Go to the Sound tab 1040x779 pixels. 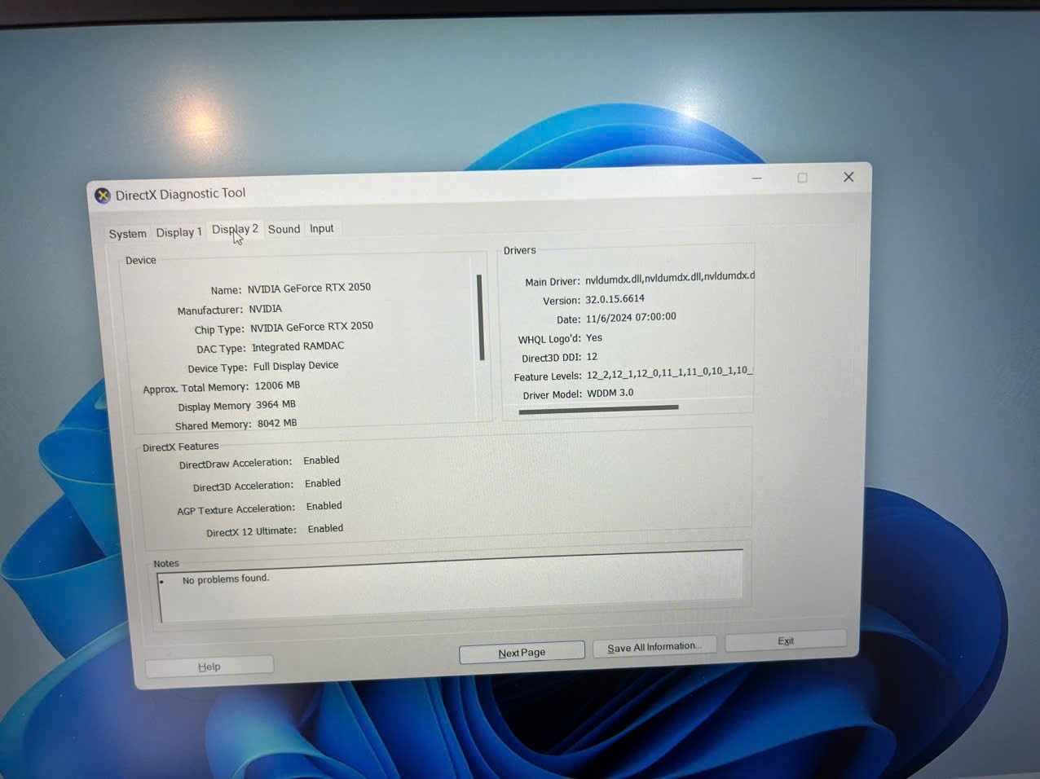pyautogui.click(x=284, y=229)
